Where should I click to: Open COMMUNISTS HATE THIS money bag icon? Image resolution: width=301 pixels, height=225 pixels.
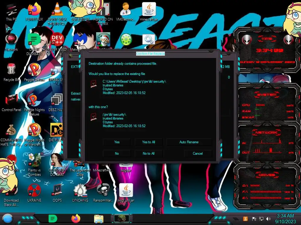point(11,135)
